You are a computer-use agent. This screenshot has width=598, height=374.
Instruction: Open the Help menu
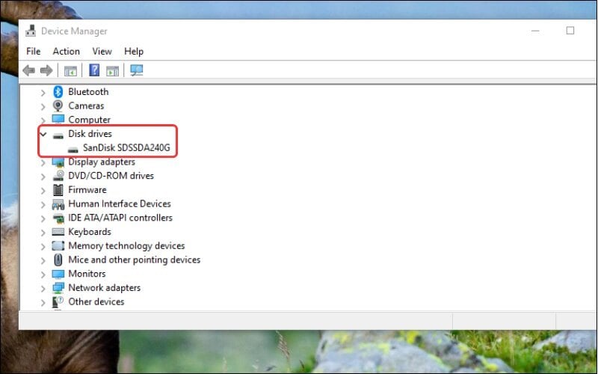click(134, 51)
